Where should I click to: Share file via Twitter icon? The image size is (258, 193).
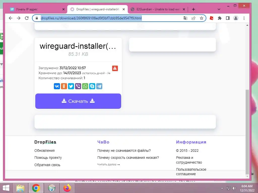pos(71,86)
